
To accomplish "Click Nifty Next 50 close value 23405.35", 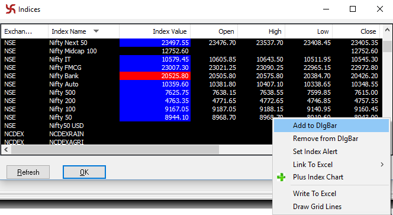I will coord(365,43).
